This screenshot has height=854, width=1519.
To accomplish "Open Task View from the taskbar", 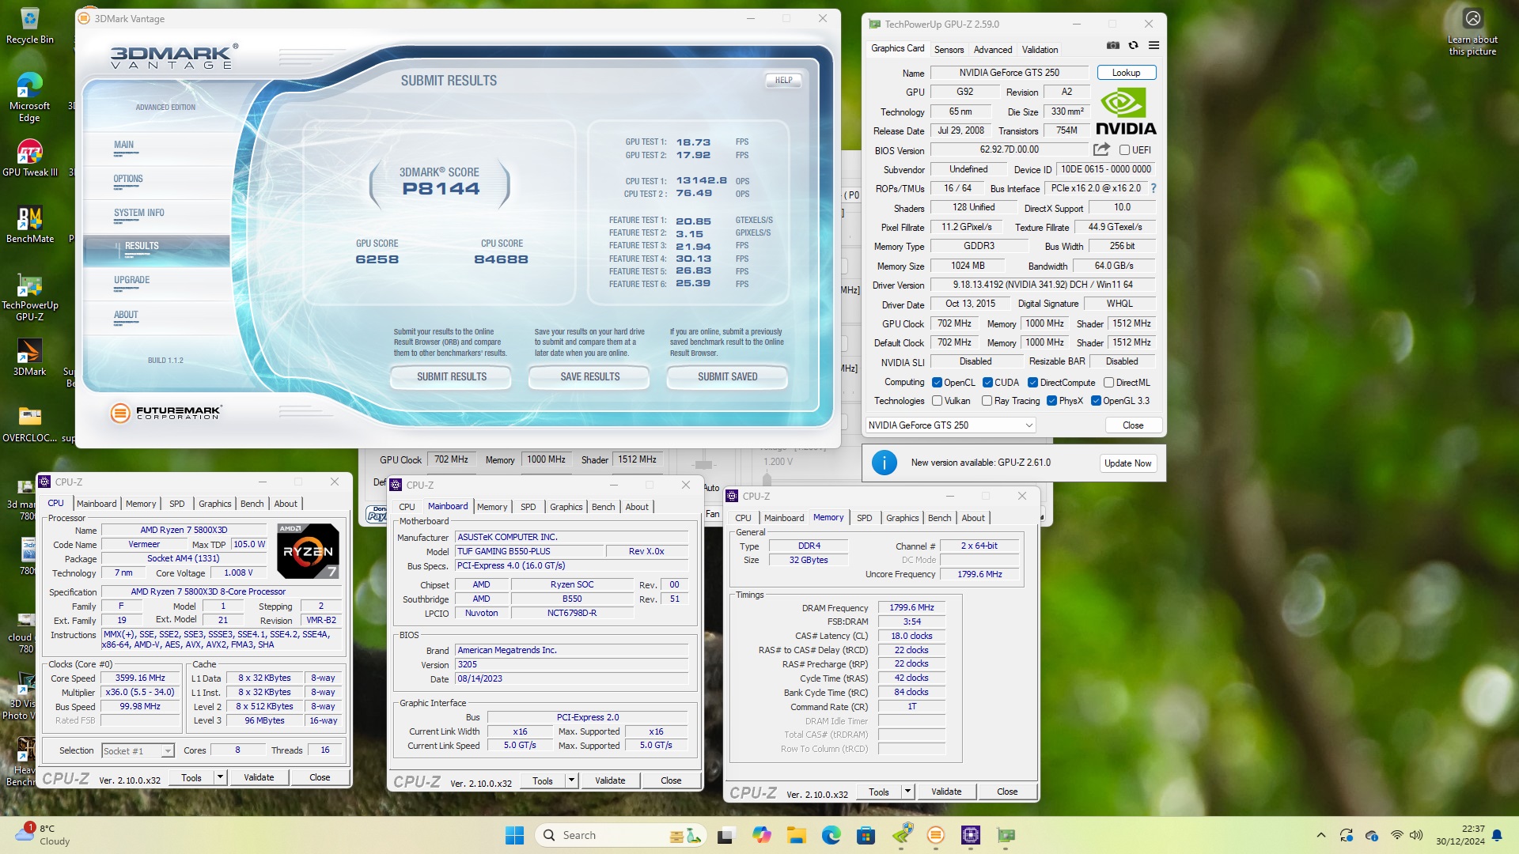I will pos(725,835).
